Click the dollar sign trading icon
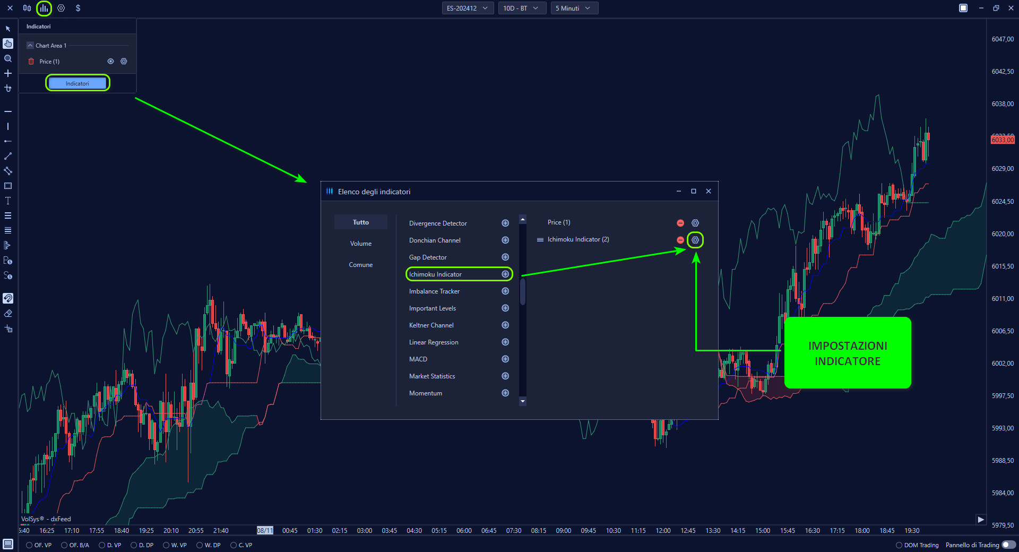1019x552 pixels. (x=78, y=8)
